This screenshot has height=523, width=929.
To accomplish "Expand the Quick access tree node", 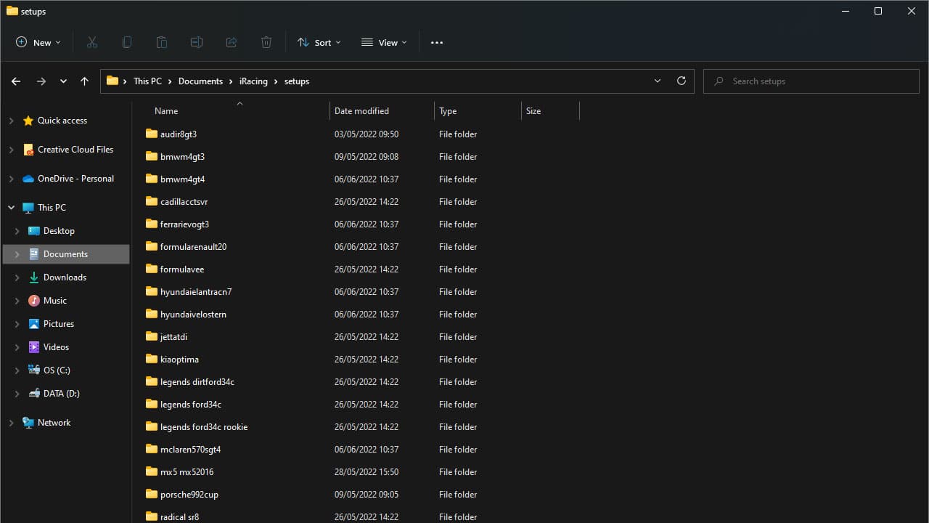I will 11,121.
